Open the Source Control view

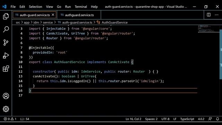click(x=6, y=42)
